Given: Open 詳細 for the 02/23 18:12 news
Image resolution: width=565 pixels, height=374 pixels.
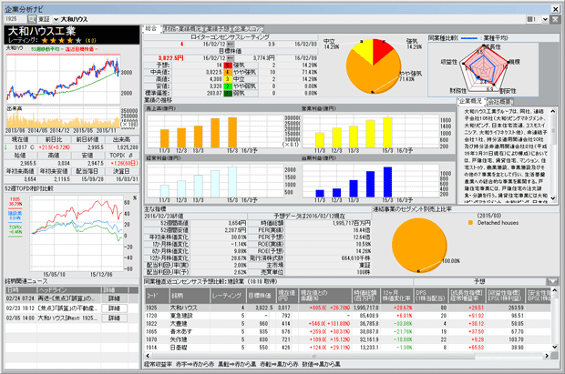Looking at the screenshot, I should coord(114,308).
